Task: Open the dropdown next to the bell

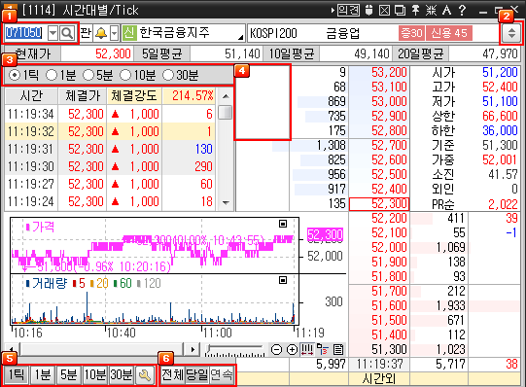Action: (x=115, y=33)
